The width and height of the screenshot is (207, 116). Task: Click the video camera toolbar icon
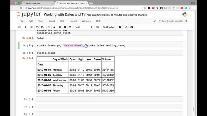click(132, 27)
